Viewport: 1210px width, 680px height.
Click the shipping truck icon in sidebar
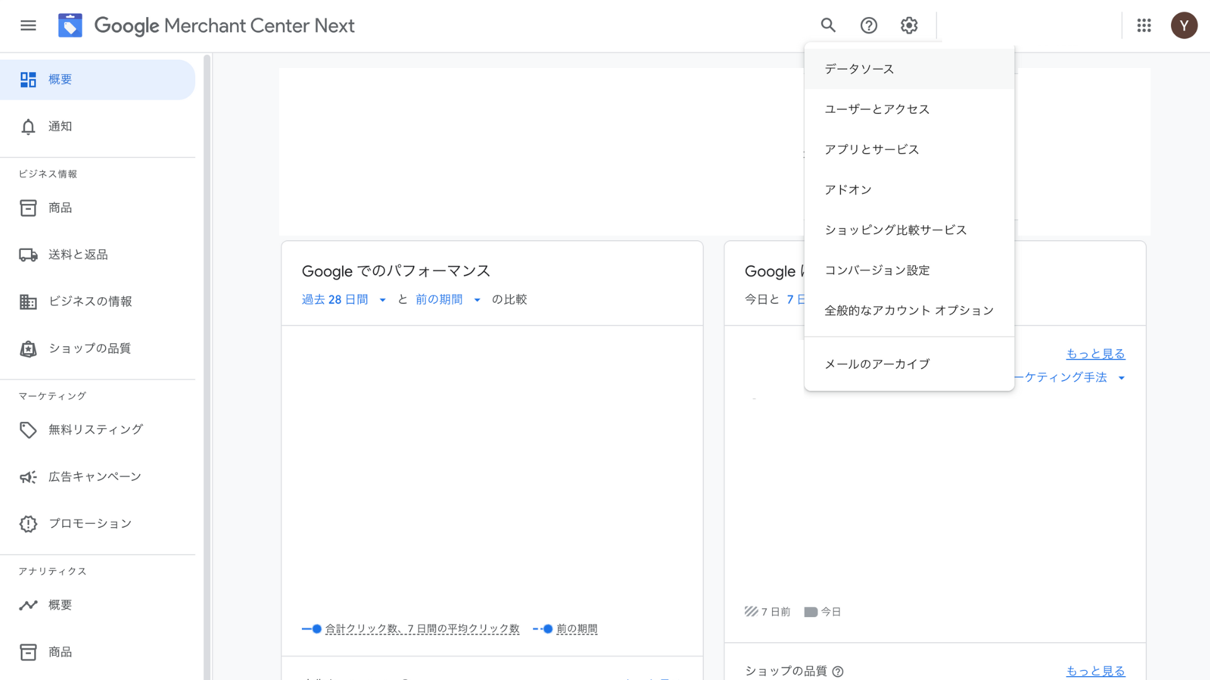click(x=28, y=254)
